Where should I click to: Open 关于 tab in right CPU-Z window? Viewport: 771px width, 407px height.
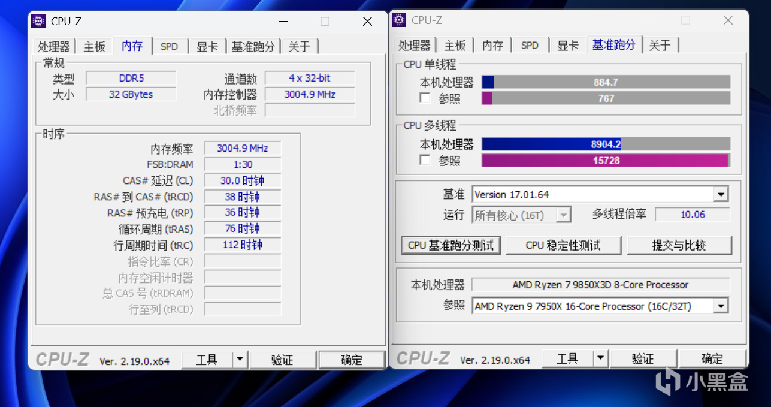coord(660,46)
